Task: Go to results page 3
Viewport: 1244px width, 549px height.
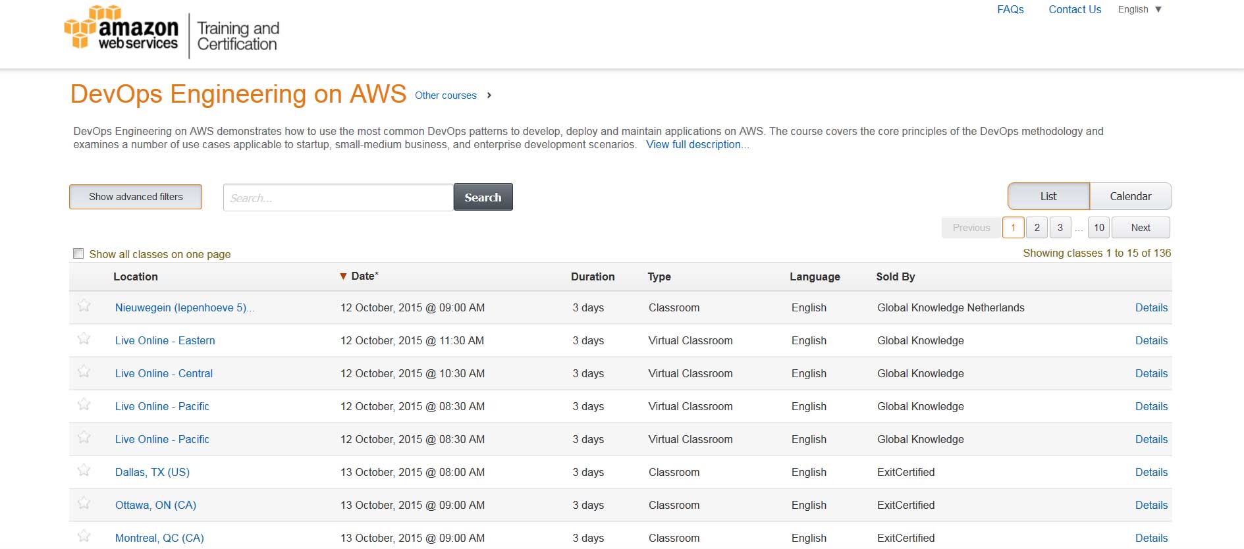Action: coord(1060,228)
